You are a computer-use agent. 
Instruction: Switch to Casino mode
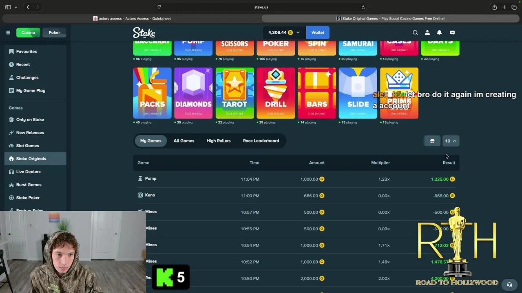click(x=28, y=33)
